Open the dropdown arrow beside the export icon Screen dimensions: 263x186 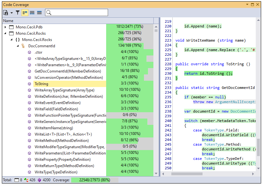pos(12,13)
